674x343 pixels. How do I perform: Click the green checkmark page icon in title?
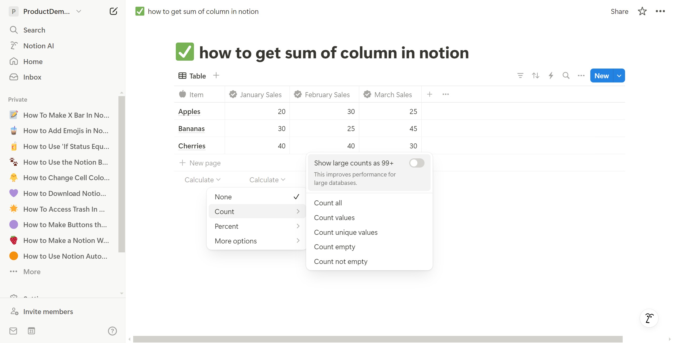click(x=185, y=52)
